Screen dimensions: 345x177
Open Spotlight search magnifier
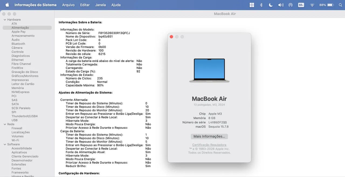(x=340, y=5)
